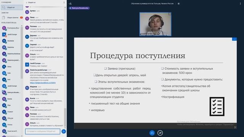Select user Gala in the user list

click(11, 73)
